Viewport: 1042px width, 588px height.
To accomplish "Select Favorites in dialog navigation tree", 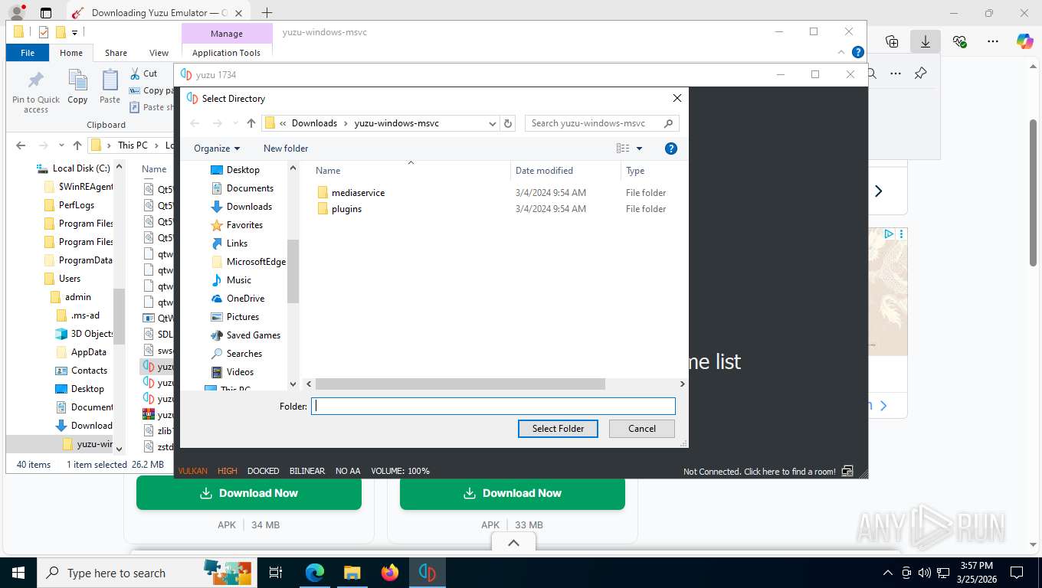I will 244,225.
